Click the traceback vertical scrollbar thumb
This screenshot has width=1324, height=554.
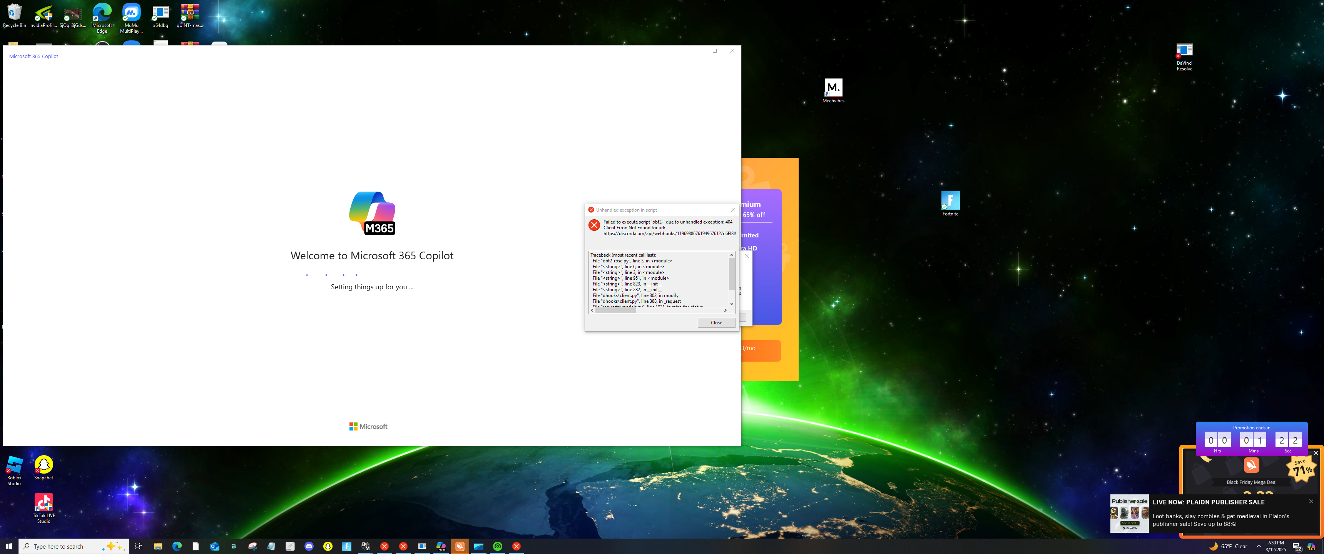(x=732, y=274)
